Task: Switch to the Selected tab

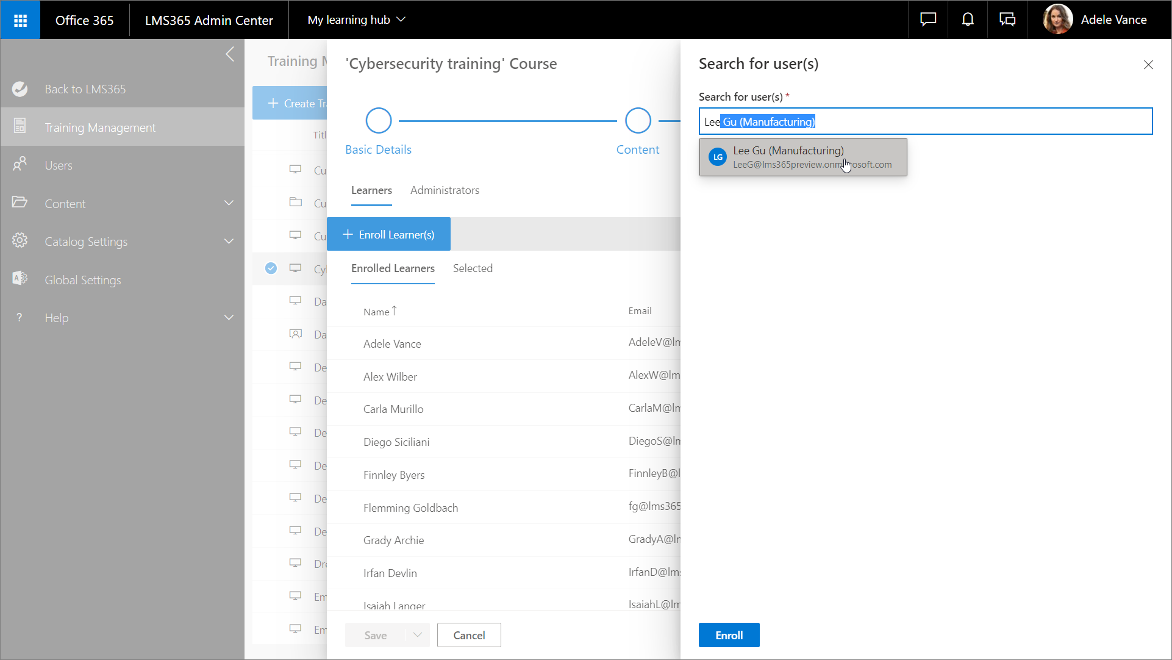Action: (473, 268)
